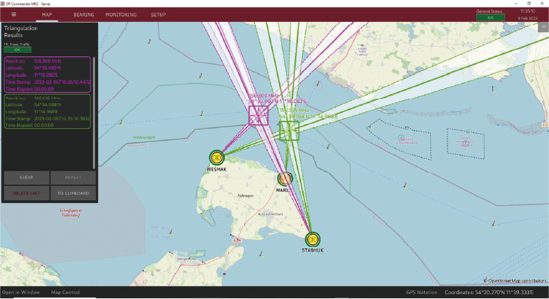
Task: Select the MARI station marker
Action: 284,179
